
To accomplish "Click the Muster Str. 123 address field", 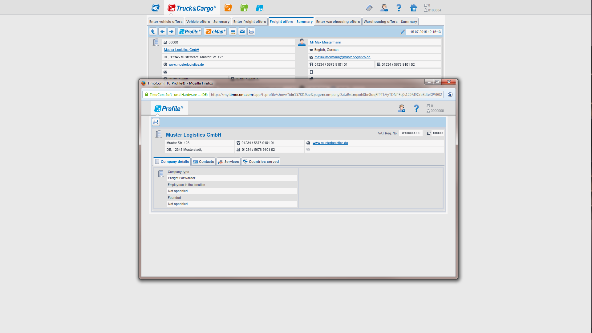I will [x=200, y=143].
